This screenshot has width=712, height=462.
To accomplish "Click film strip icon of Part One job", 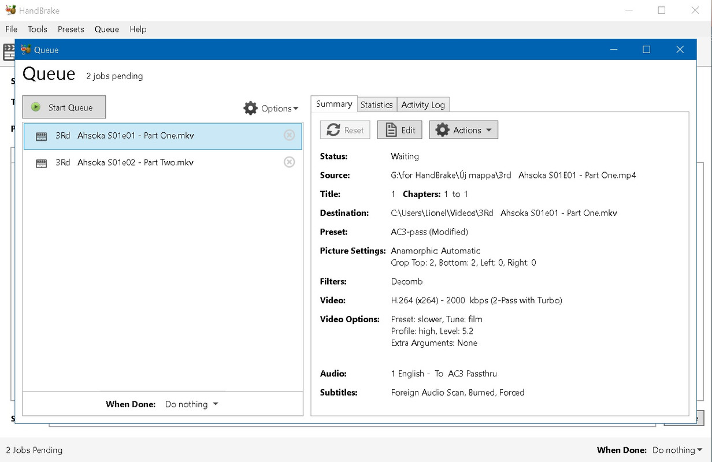I will (41, 137).
